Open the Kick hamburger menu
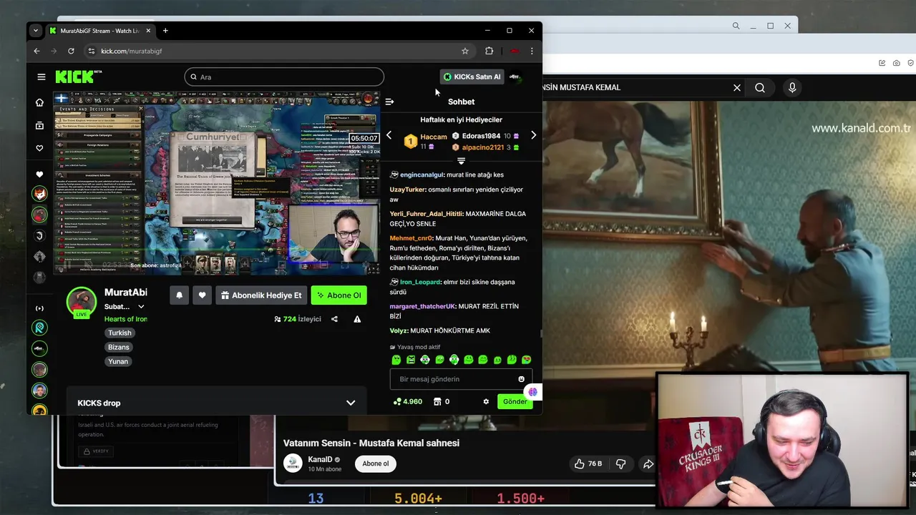 click(42, 77)
